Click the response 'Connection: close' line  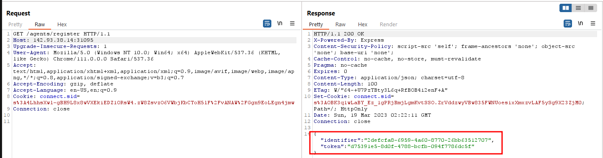click(342, 121)
